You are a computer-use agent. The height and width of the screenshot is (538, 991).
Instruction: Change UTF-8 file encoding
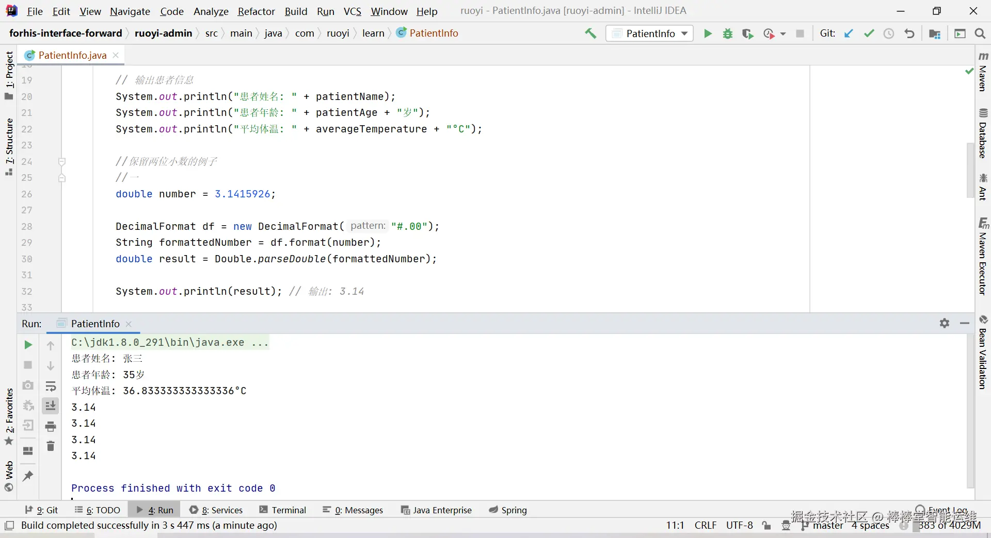click(x=739, y=525)
